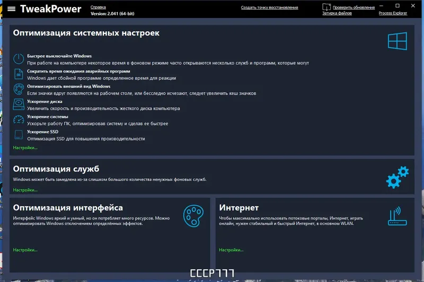Click Создать точку восстановления link
The image size is (424, 282).
click(269, 7)
